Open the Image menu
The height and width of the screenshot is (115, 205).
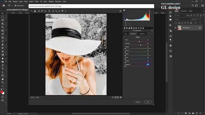tap(15, 1)
